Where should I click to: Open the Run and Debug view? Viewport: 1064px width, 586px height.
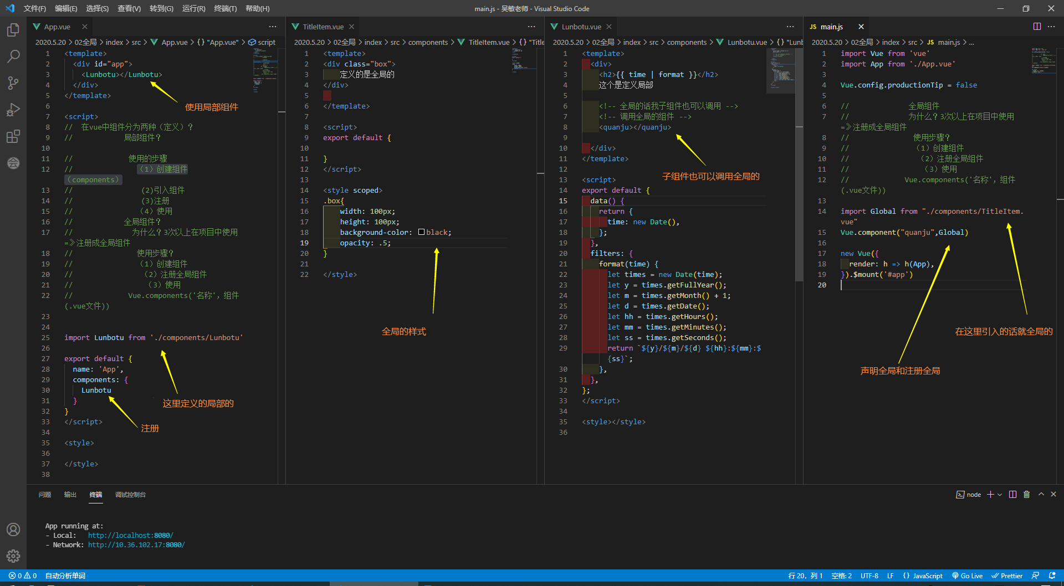(x=13, y=110)
